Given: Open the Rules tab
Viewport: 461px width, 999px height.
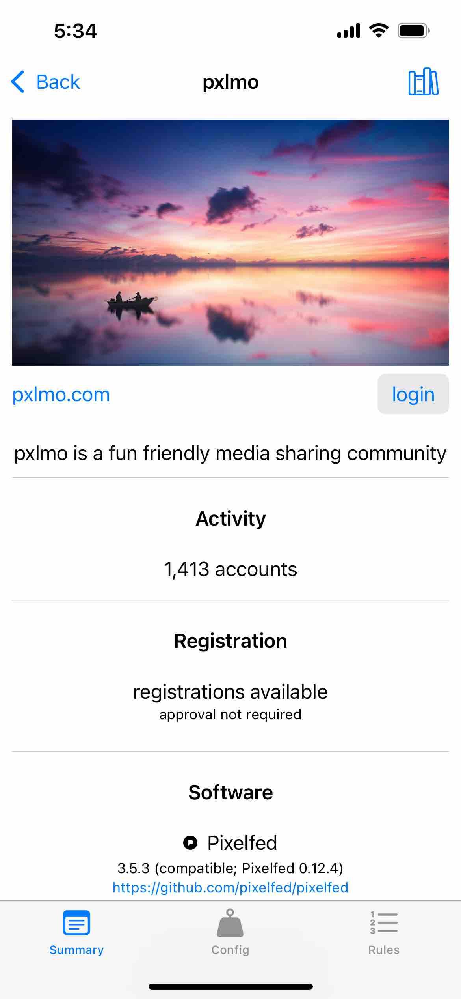Looking at the screenshot, I should point(384,932).
